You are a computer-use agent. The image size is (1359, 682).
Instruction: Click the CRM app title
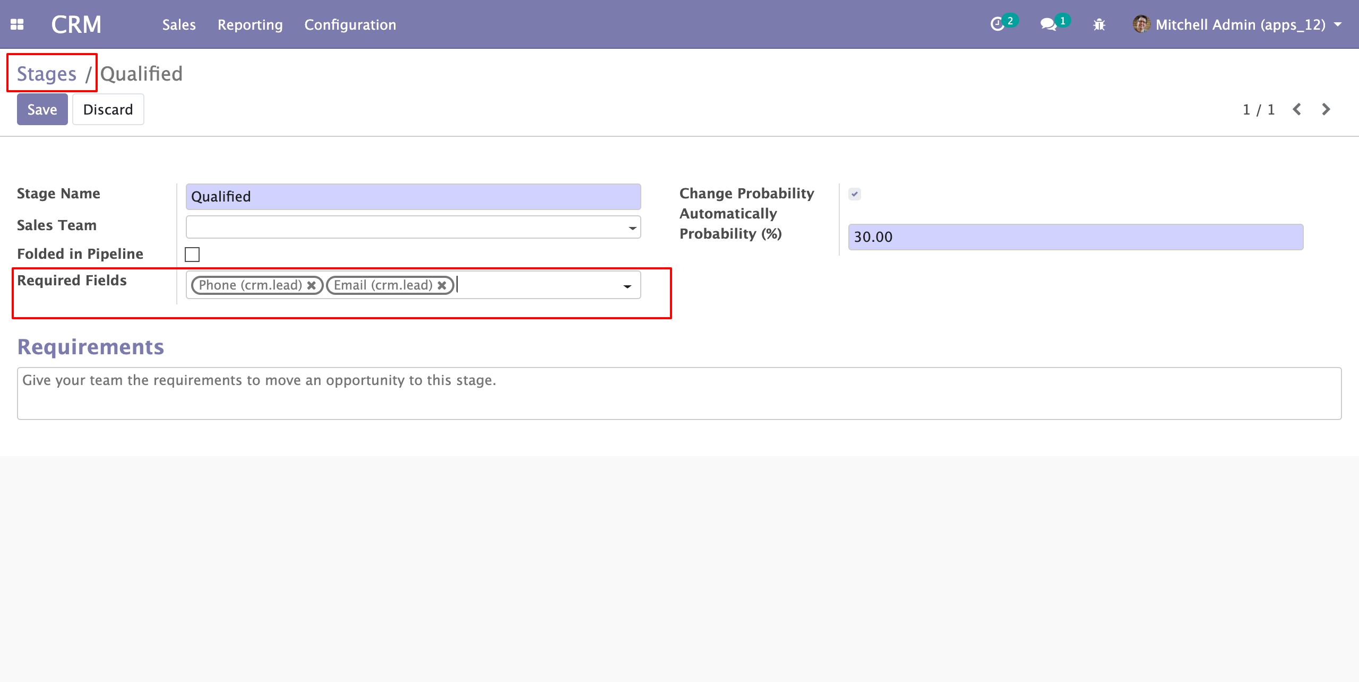(76, 24)
